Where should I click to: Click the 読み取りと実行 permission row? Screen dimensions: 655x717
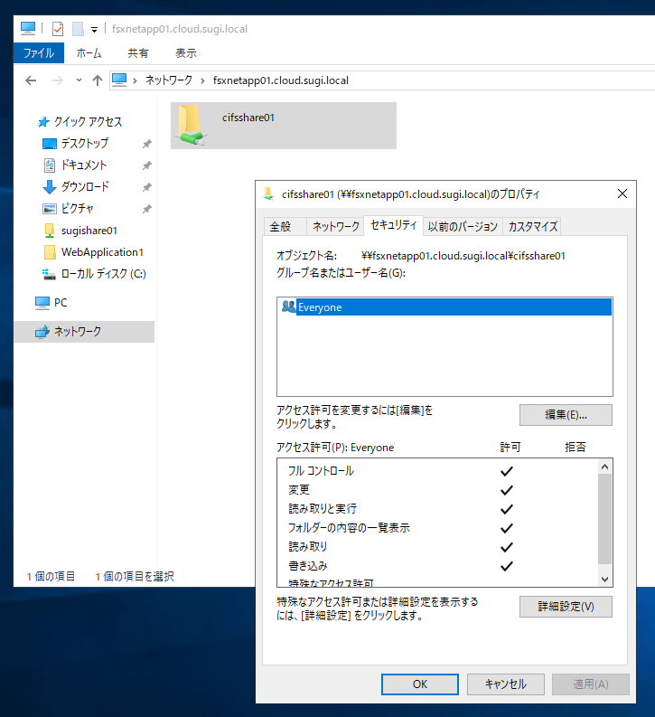437,509
